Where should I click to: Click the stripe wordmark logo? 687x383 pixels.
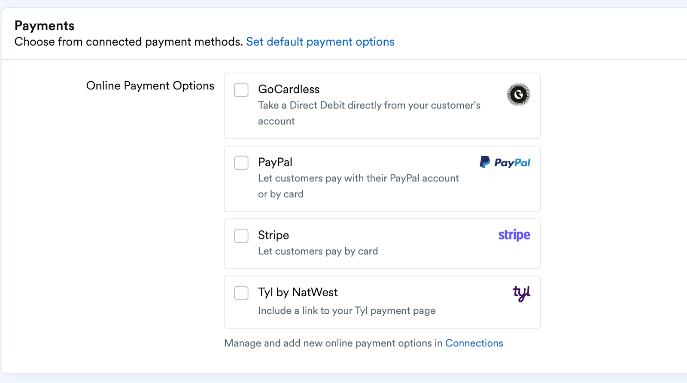click(x=514, y=235)
